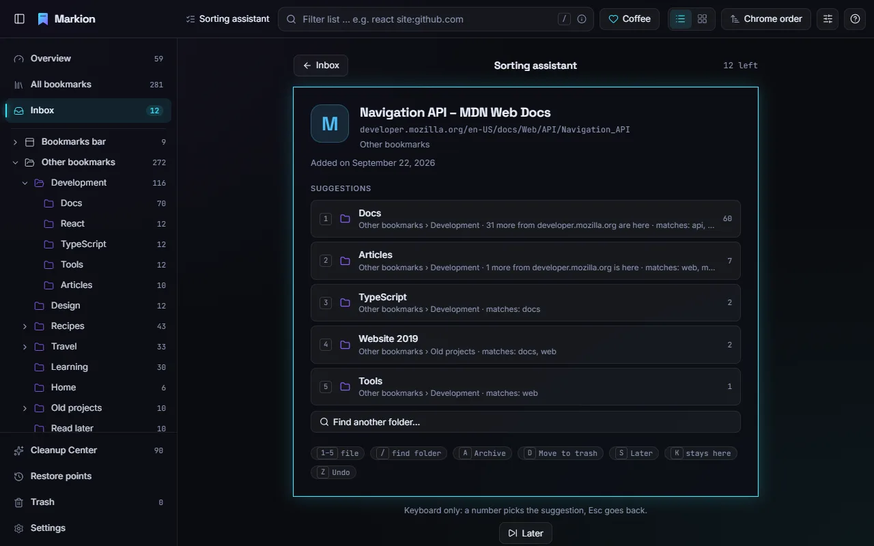The height and width of the screenshot is (546, 874).
Task: Click the Restore points clock icon
Action: tap(18, 476)
